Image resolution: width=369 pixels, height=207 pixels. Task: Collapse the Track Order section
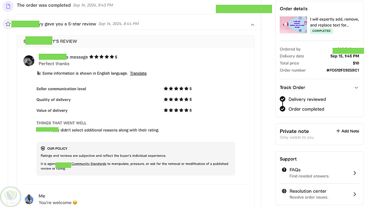pyautogui.click(x=356, y=88)
